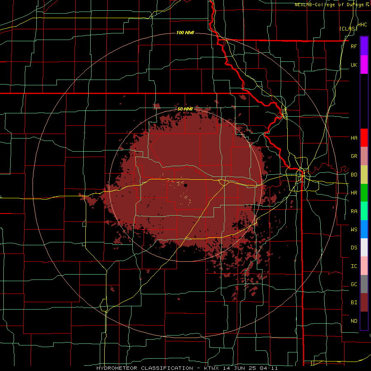
Task: Click the ND black legend swatch
Action: (364, 321)
